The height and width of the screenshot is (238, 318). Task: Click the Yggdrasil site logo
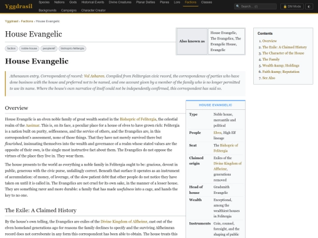pyautogui.click(x=18, y=6)
